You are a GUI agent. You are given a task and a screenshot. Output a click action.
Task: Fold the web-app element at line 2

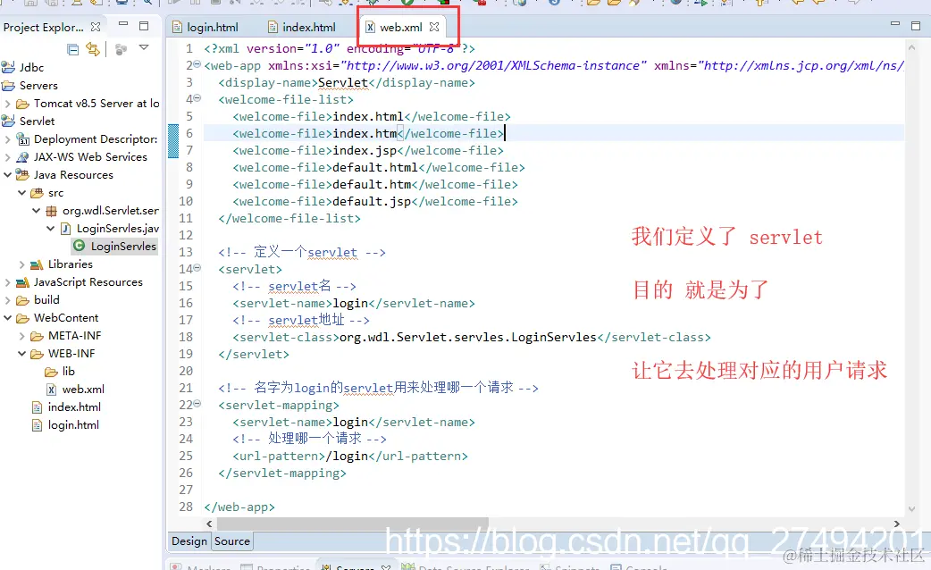(197, 64)
